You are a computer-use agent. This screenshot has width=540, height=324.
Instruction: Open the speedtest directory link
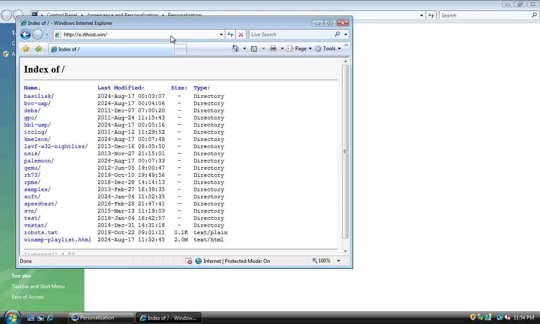click(x=39, y=204)
